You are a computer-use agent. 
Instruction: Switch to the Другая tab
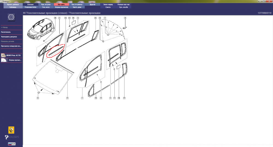point(93,5)
